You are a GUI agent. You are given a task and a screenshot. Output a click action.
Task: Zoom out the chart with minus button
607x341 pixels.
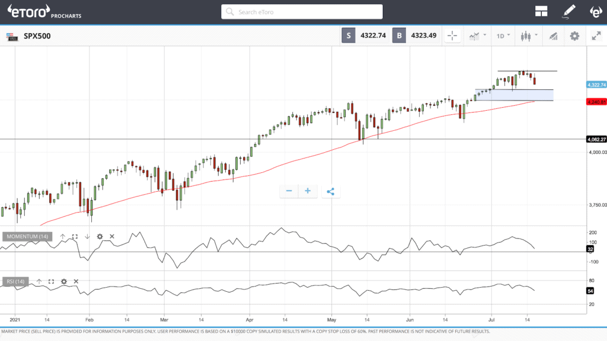289,191
